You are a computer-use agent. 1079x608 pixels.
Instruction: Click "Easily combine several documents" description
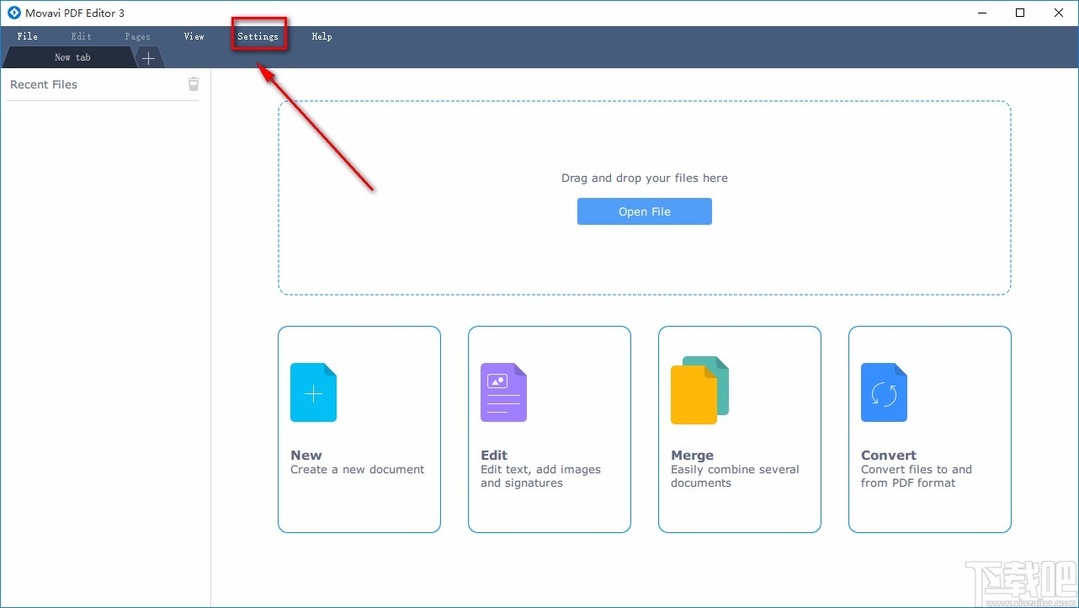tap(735, 477)
